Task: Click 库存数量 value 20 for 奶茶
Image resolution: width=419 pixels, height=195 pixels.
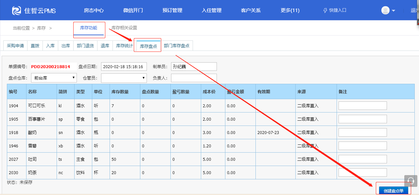Action: (x=114, y=173)
